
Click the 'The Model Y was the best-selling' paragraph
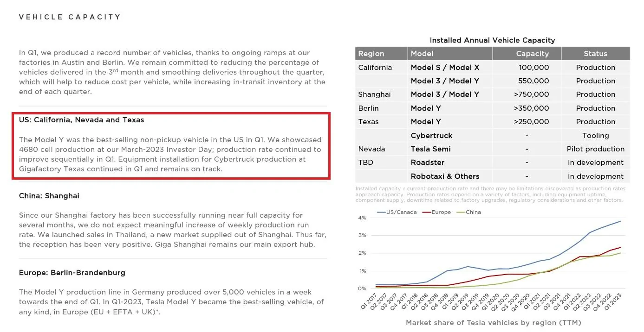click(170, 154)
